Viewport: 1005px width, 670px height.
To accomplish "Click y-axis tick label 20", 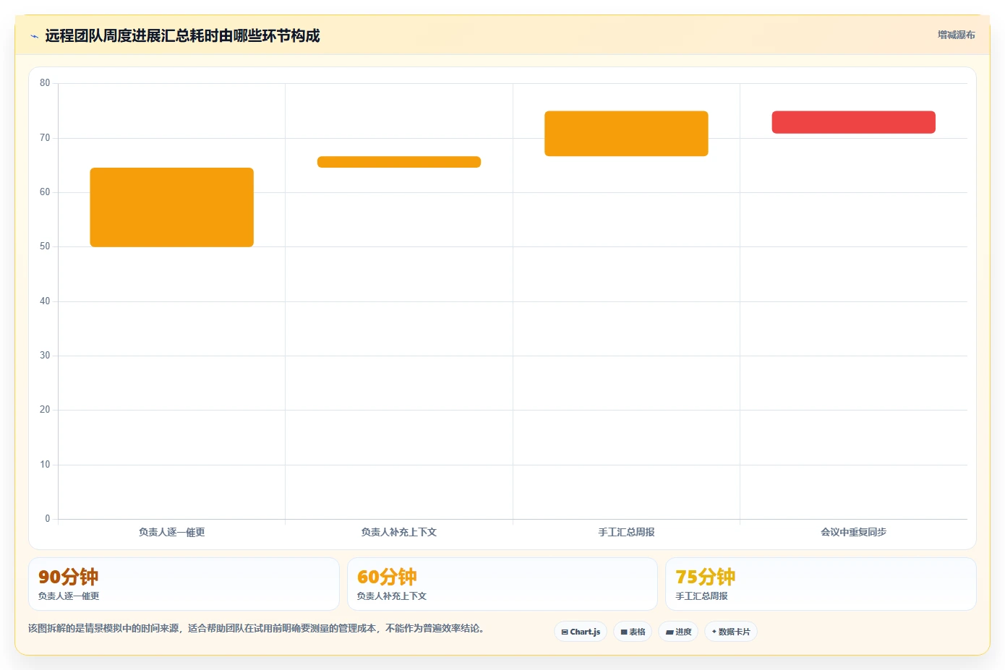I will (x=45, y=410).
